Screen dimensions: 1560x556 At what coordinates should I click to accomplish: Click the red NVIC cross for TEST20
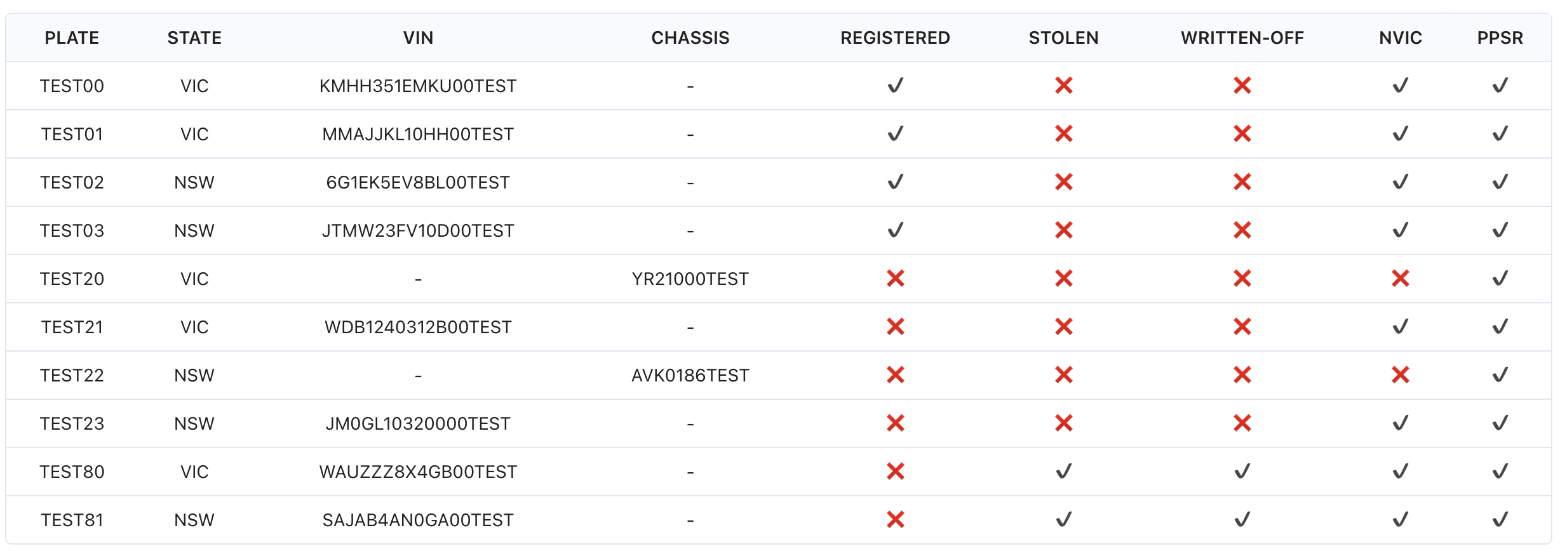pos(1400,279)
